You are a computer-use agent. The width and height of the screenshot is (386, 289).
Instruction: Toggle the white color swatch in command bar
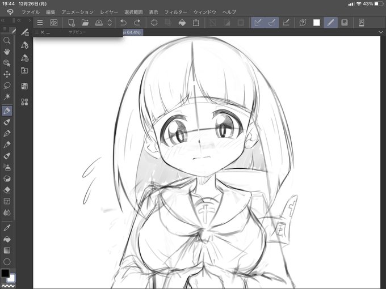(x=317, y=23)
